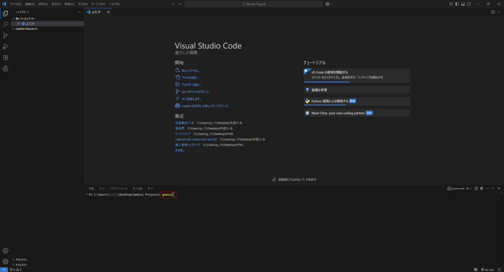Delete terminal with the trash icon
The height and width of the screenshot is (272, 504).
[x=481, y=189]
